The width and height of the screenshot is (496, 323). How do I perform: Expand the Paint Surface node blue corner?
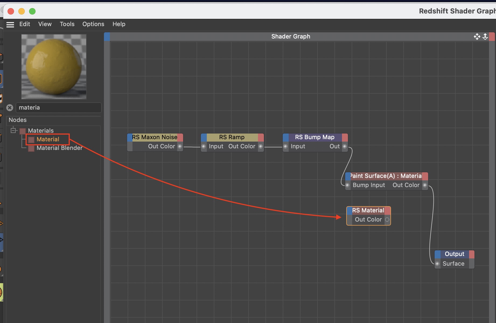coord(348,176)
